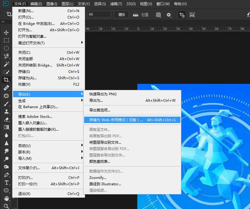The image size is (250, 209).
Task: Choose Zoomify export option
Action: tap(132, 178)
